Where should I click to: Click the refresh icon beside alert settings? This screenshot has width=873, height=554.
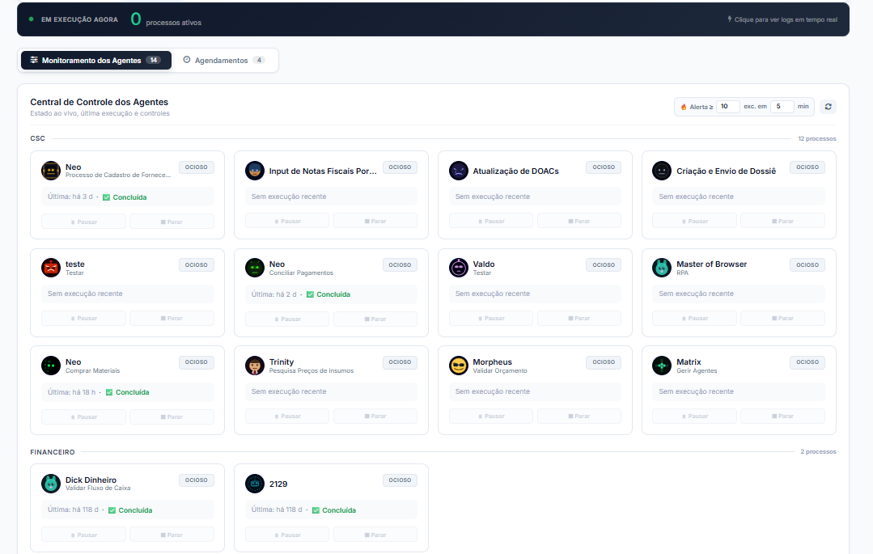(828, 106)
